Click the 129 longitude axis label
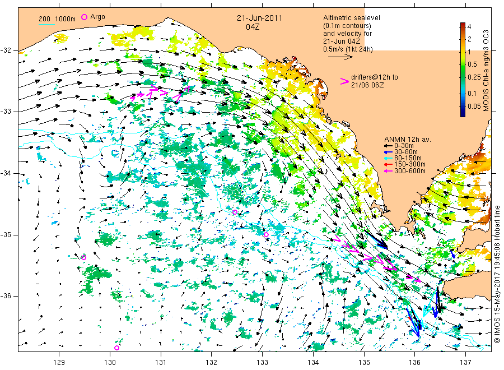This screenshot has height=370, width=504. (59, 363)
